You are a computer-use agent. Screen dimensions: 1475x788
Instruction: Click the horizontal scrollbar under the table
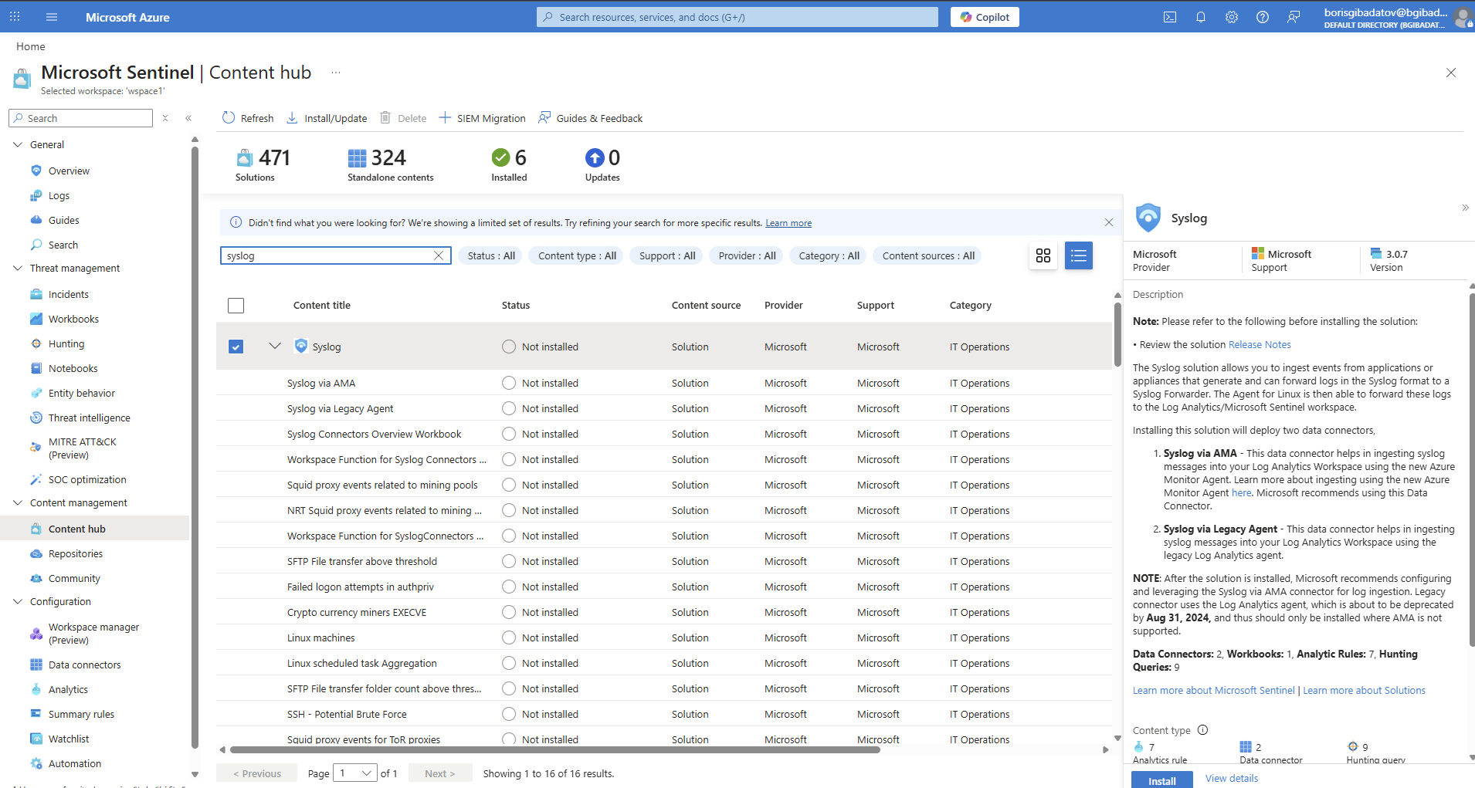(554, 749)
